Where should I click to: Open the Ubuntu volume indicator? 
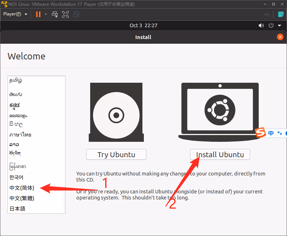[261, 25]
